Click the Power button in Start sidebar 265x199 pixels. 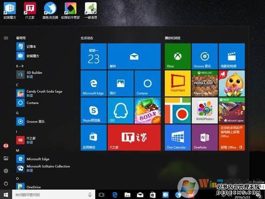pos(6,183)
